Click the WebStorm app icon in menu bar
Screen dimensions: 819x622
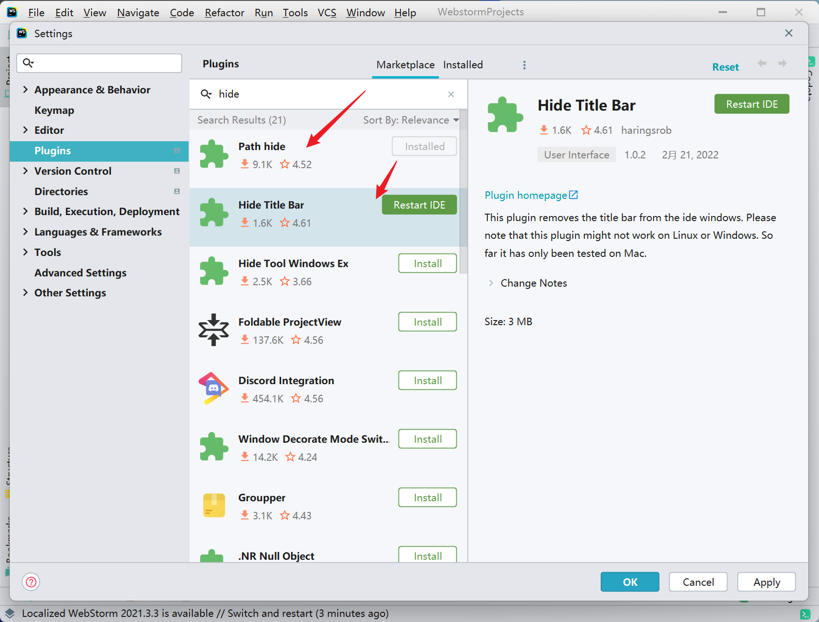(12, 12)
